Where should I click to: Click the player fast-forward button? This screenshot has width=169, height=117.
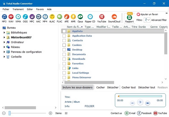[x=148, y=103]
